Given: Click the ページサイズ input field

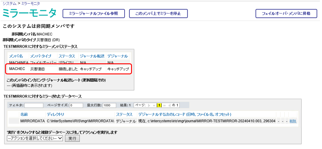Looking at the screenshot, I should pos(76,105).
